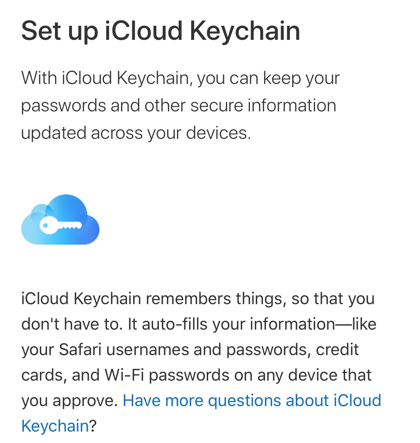This screenshot has height=443, width=420.
Task: Click the iCloud Keychain cloud icon
Action: pos(60,220)
